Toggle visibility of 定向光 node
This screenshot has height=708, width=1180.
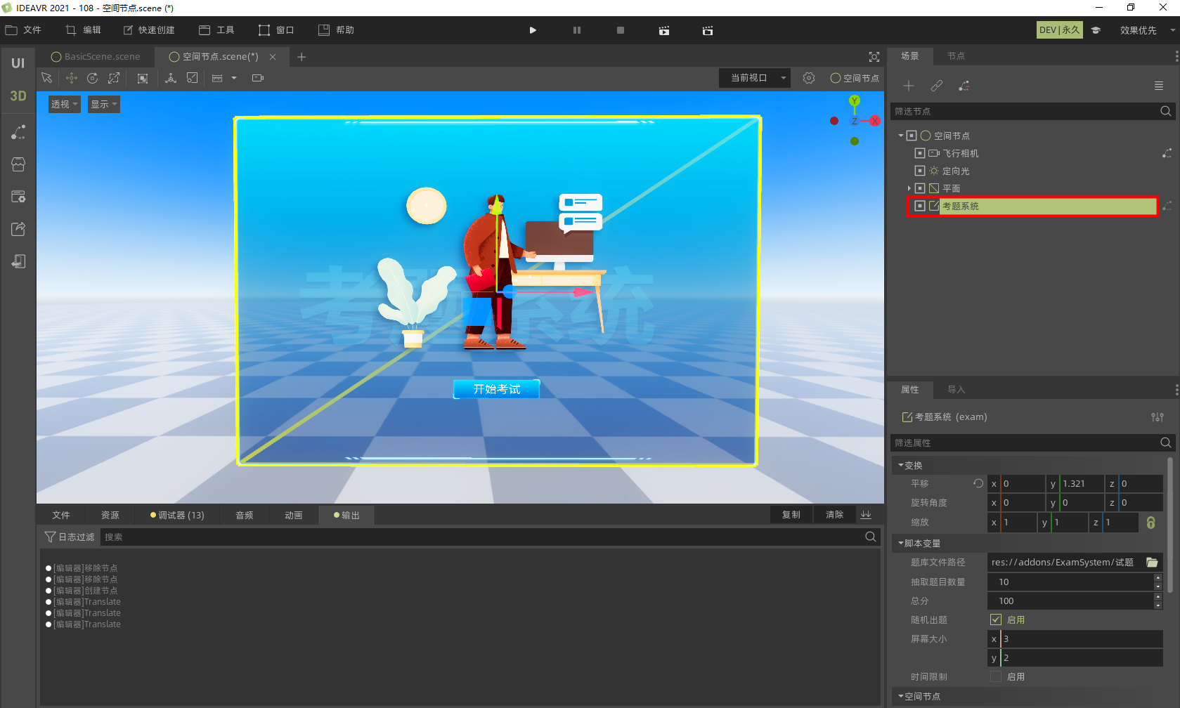point(920,171)
